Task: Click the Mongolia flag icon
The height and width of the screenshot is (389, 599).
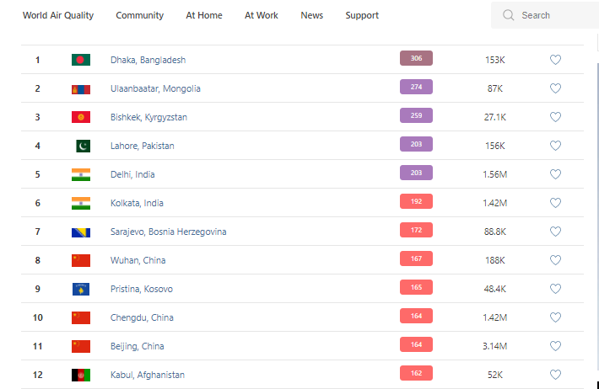Action: coord(81,88)
